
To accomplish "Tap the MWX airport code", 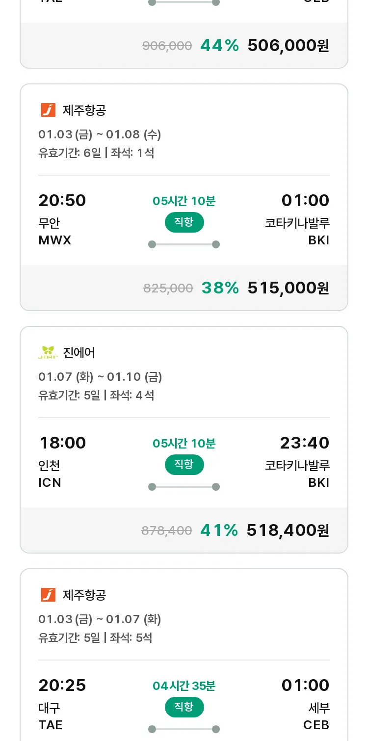I will 55,240.
